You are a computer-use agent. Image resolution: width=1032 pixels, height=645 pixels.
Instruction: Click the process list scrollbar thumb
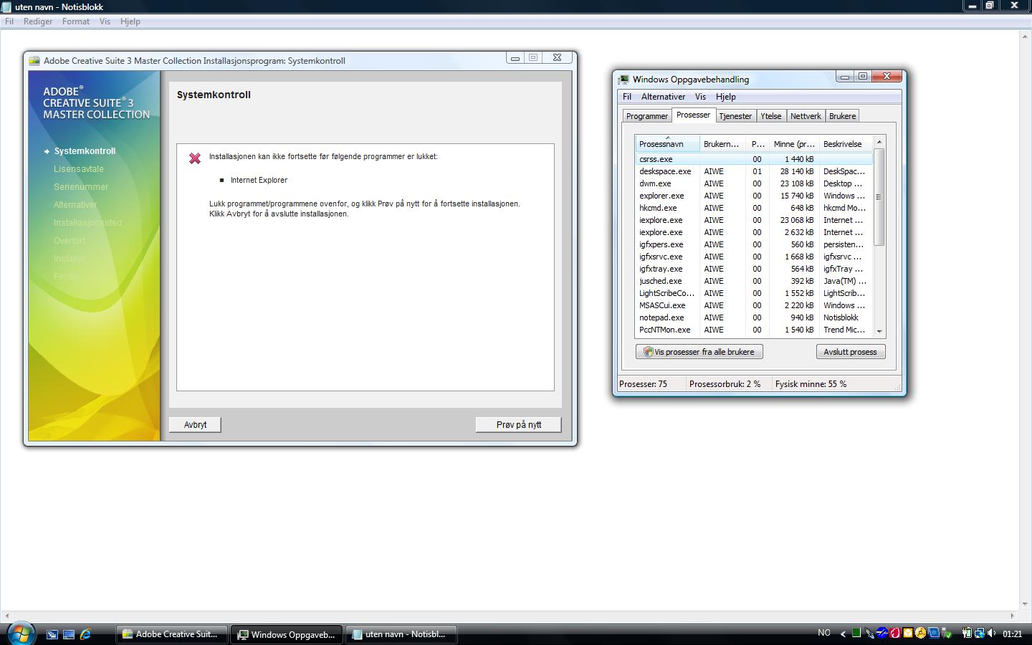point(879,197)
